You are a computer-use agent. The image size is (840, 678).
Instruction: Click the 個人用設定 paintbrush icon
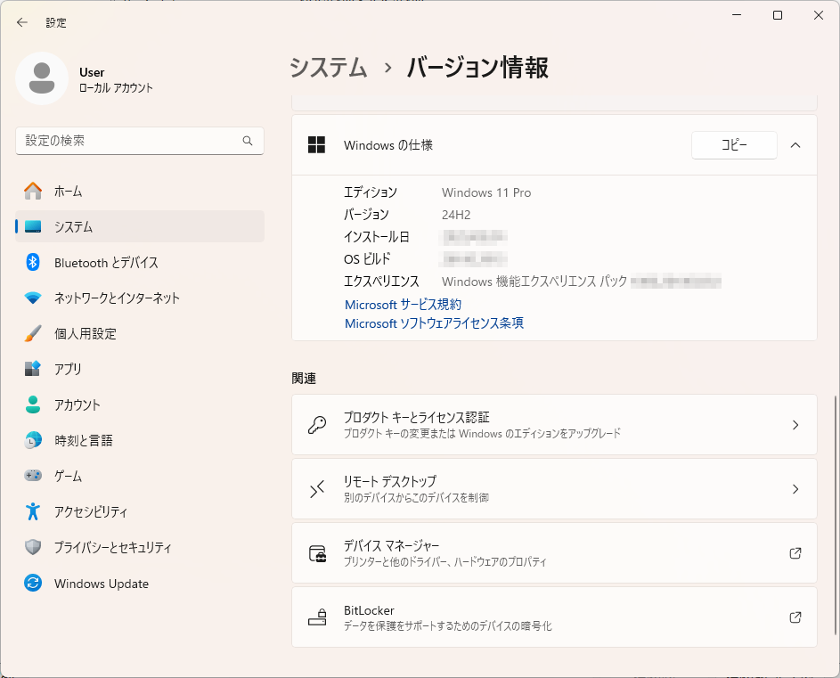[33, 333]
